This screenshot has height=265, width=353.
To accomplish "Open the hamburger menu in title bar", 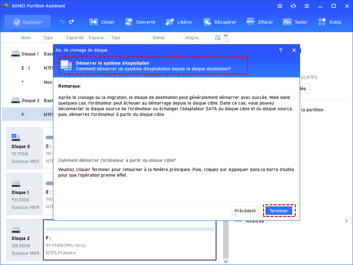I will tap(307, 6).
